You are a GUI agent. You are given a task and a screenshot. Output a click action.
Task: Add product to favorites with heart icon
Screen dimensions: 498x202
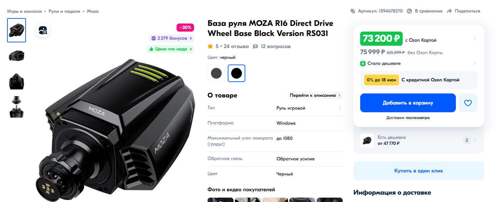468,103
